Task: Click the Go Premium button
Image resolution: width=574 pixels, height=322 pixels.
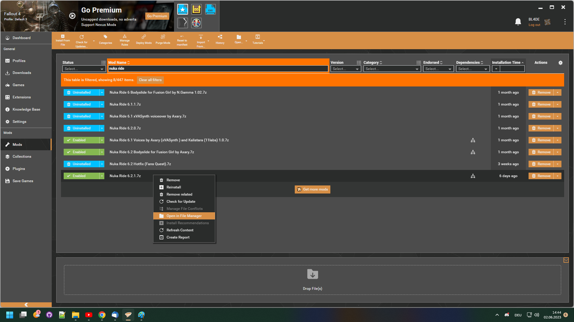Action: pyautogui.click(x=157, y=16)
